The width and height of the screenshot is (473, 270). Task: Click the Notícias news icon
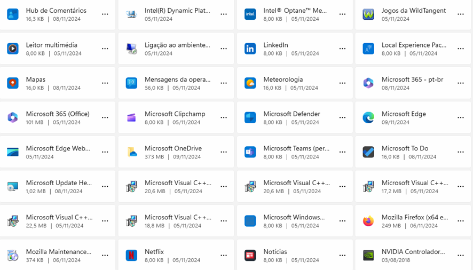[x=250, y=255]
